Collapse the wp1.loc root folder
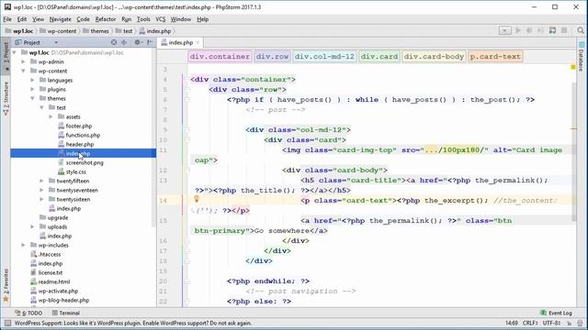Viewport: 588px width, 330px height. (x=15, y=53)
